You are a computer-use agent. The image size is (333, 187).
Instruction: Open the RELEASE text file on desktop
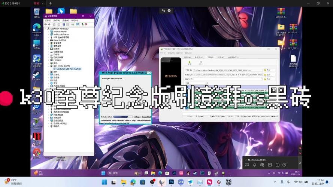point(293,61)
